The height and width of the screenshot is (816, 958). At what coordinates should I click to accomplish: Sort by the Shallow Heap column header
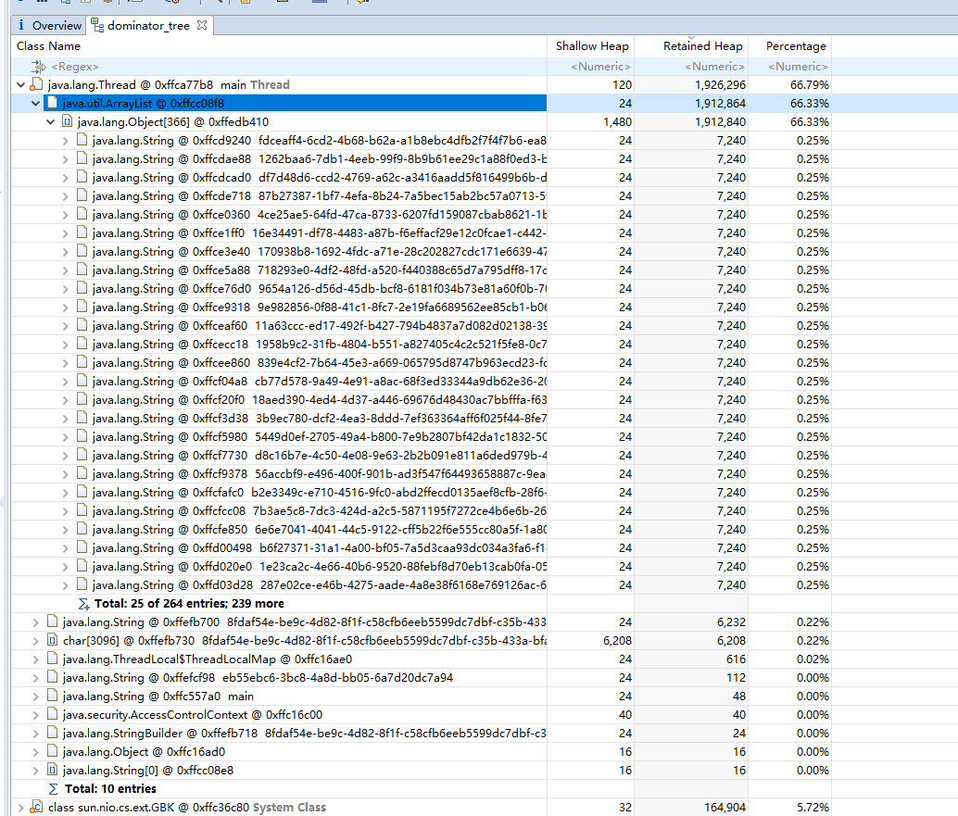point(592,45)
